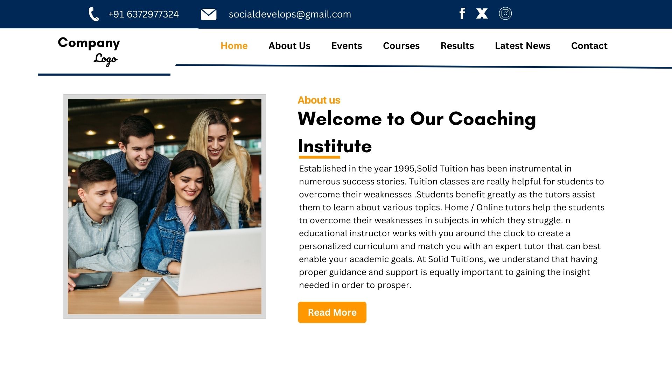Open the Contact menu item
The height and width of the screenshot is (378, 672).
[589, 46]
